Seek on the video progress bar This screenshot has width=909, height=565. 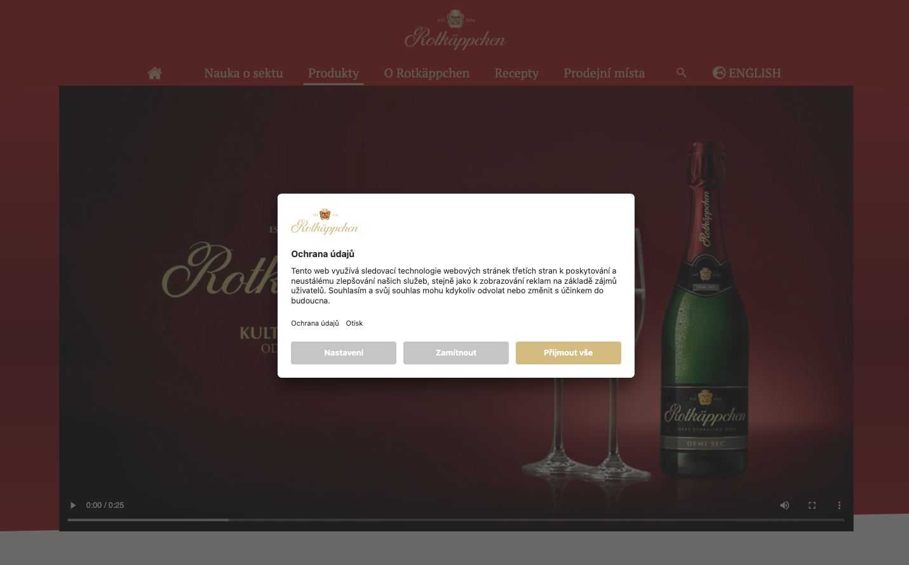click(456, 520)
